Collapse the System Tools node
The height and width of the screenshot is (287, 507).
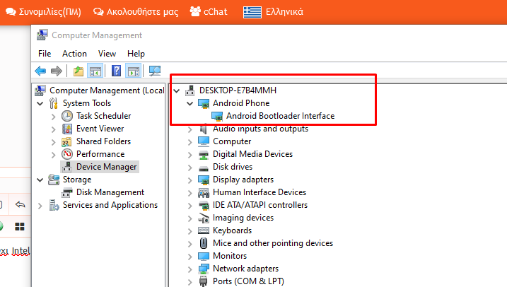coord(40,103)
